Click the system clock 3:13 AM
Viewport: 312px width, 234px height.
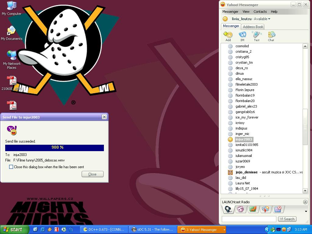(x=301, y=229)
